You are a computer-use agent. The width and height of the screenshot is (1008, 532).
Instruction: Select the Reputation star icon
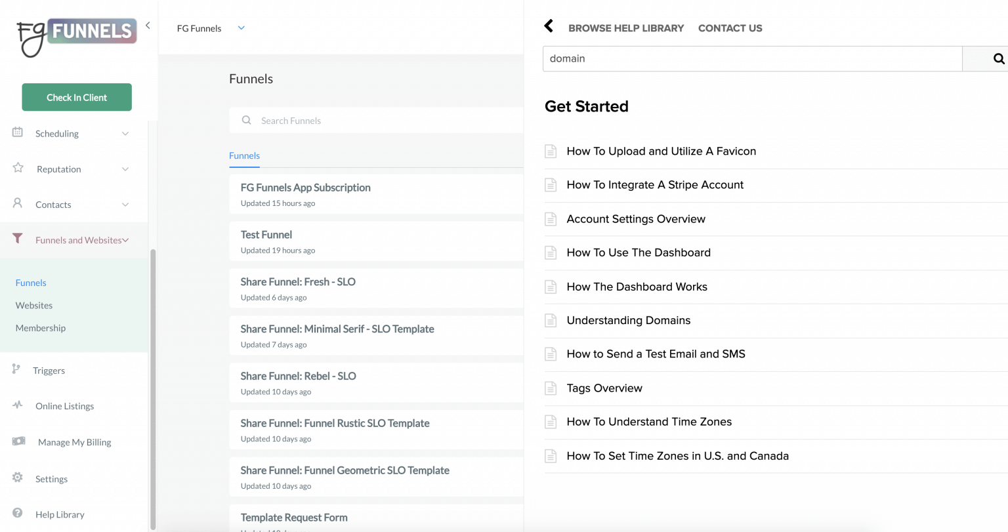point(16,169)
